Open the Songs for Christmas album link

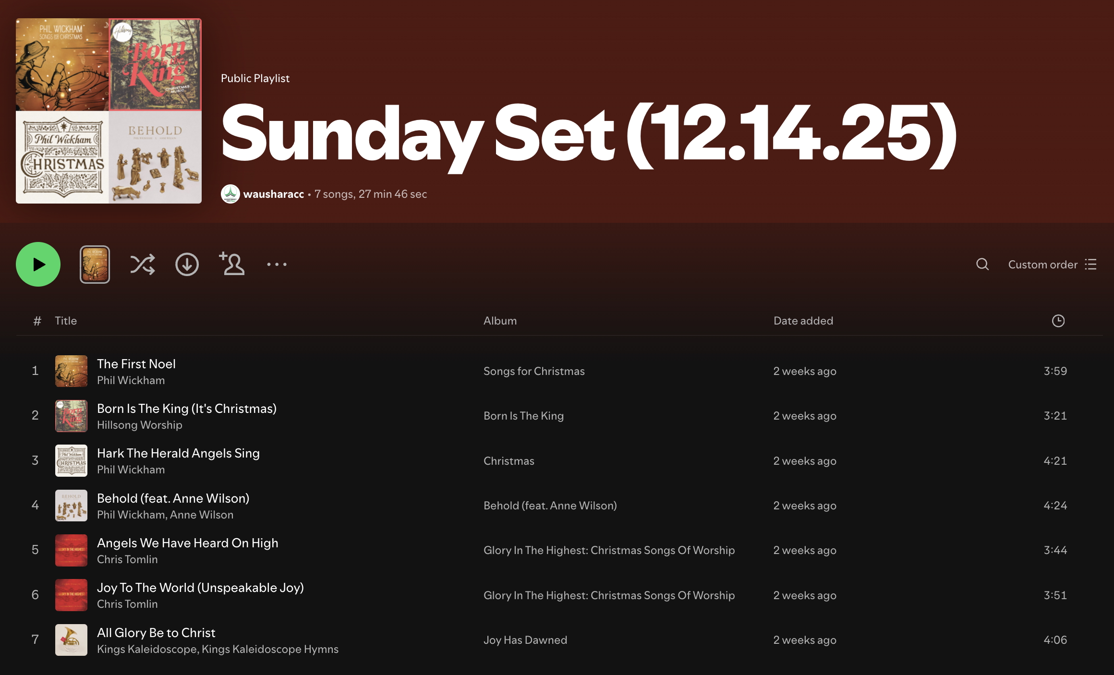[533, 371]
